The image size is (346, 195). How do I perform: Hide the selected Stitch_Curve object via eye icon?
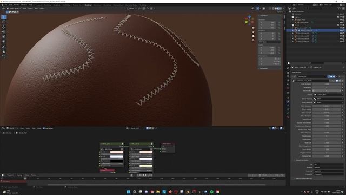pyautogui.click(x=341, y=30)
